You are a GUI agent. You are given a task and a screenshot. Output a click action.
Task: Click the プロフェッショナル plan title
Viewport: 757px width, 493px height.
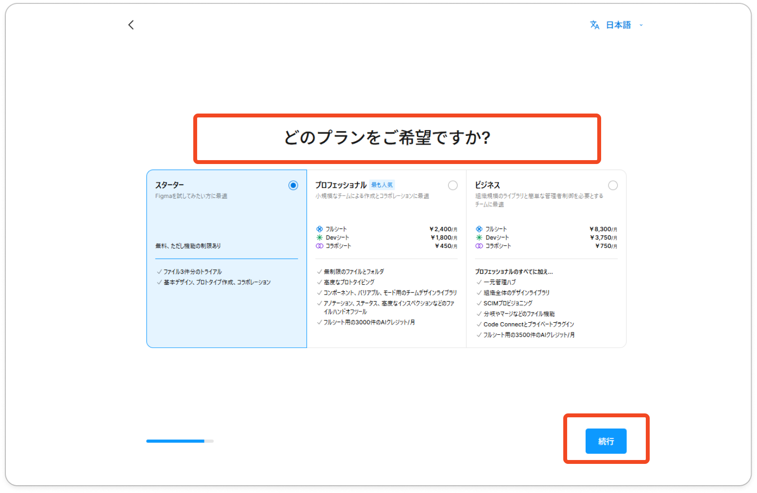(x=340, y=185)
